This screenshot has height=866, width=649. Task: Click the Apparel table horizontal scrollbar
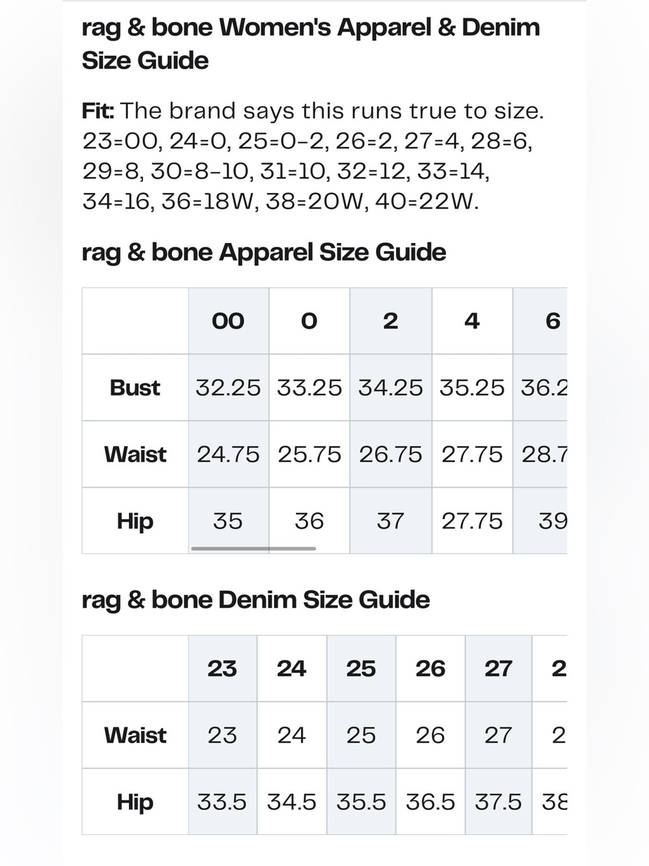point(254,548)
